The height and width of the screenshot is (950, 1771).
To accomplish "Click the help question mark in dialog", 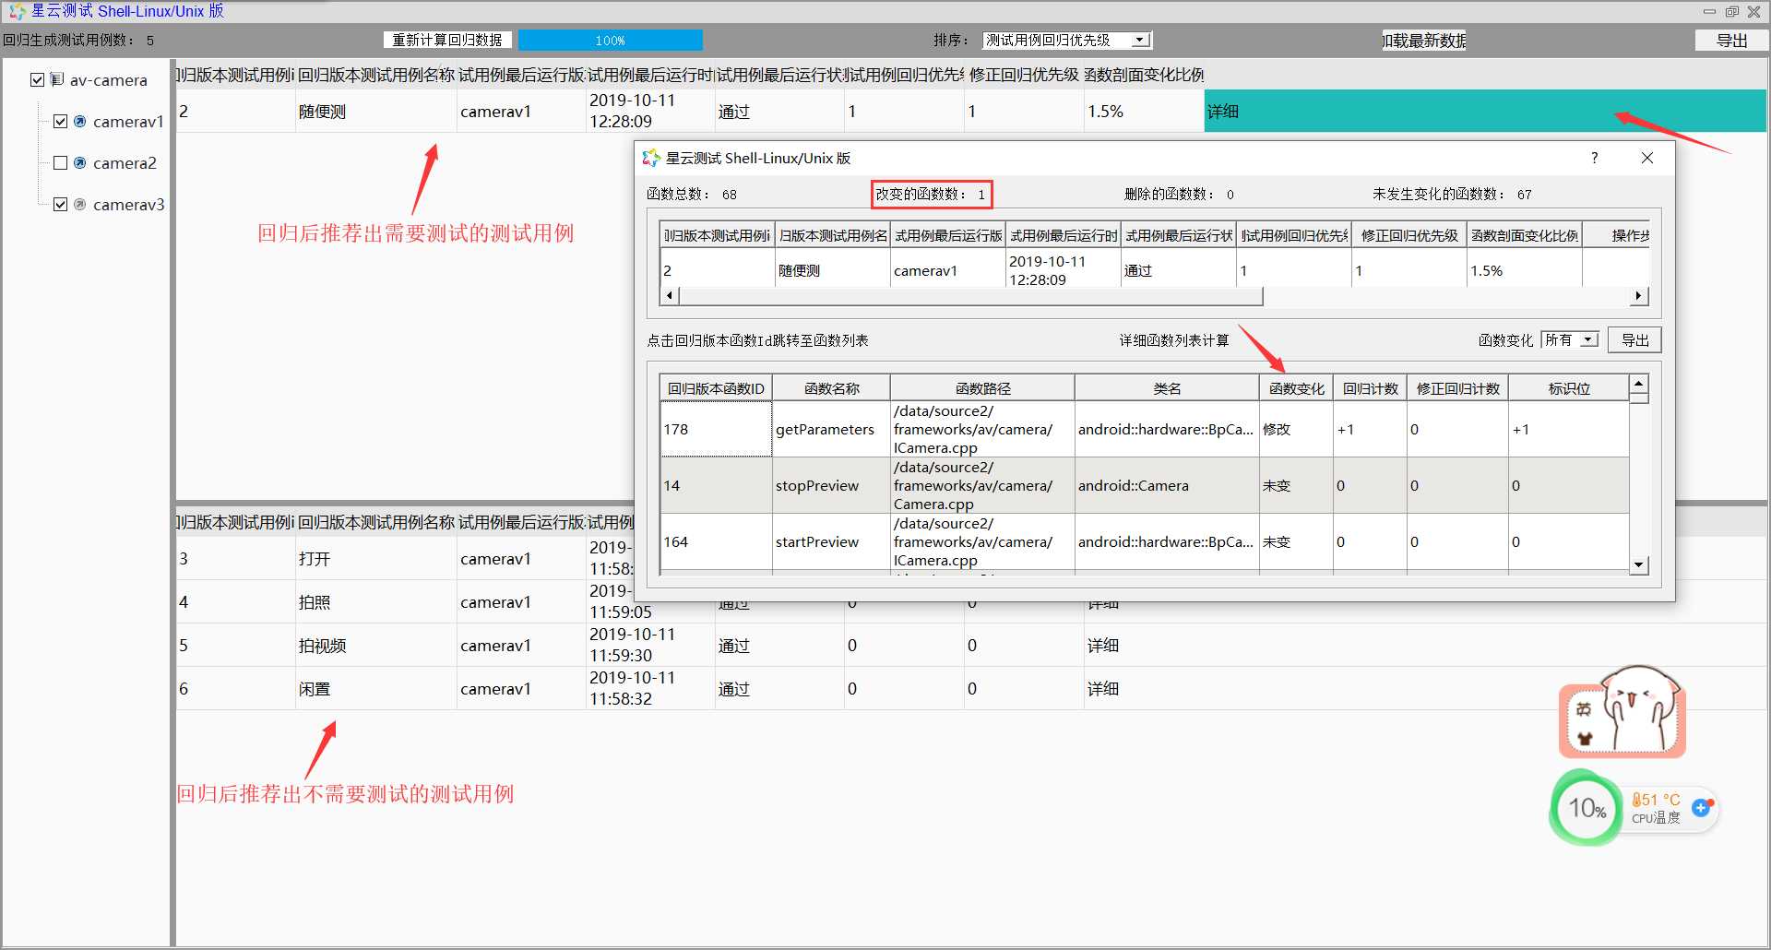I will click(1594, 158).
